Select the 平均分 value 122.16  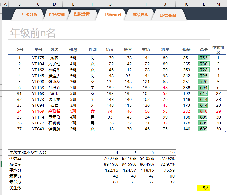111,170
